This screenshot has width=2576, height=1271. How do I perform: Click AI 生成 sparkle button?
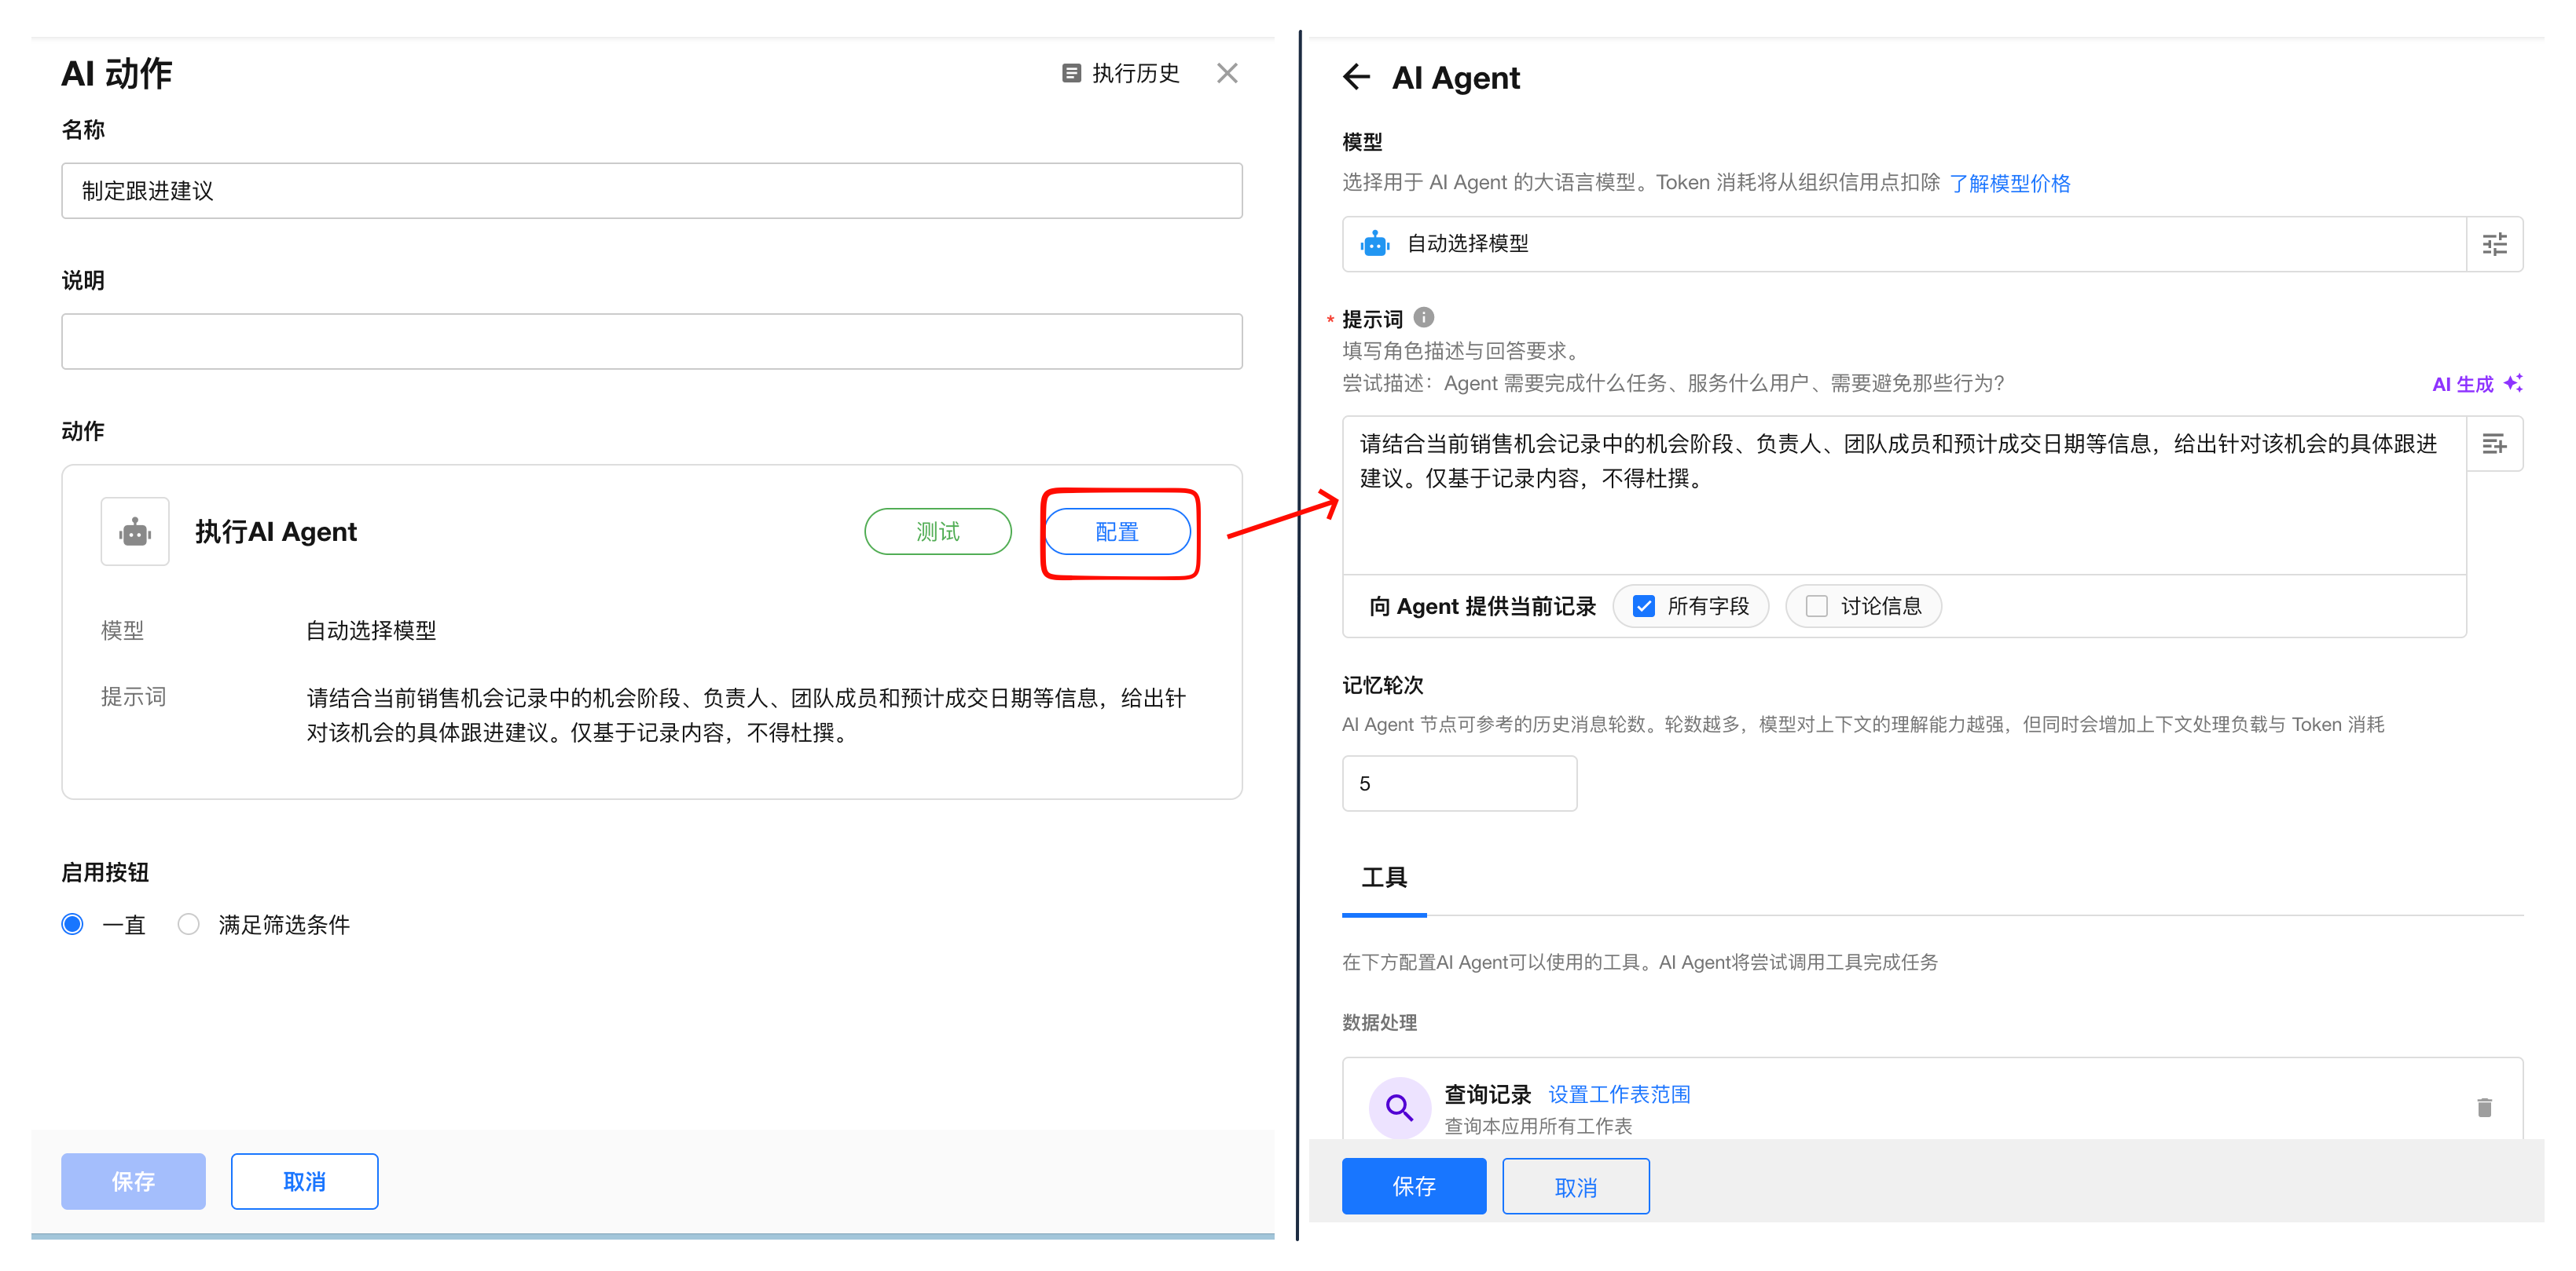pyautogui.click(x=2476, y=384)
